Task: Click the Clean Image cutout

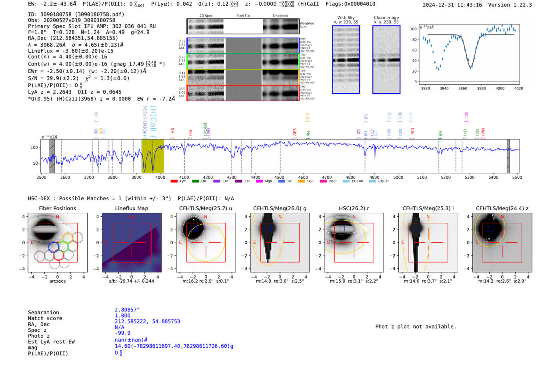Action: coord(386,60)
